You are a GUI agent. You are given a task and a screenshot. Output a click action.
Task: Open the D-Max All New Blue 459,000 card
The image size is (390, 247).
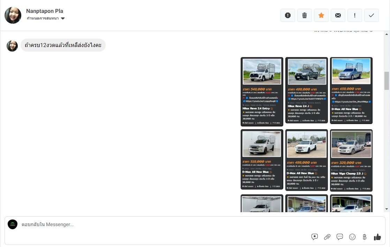pos(351,91)
